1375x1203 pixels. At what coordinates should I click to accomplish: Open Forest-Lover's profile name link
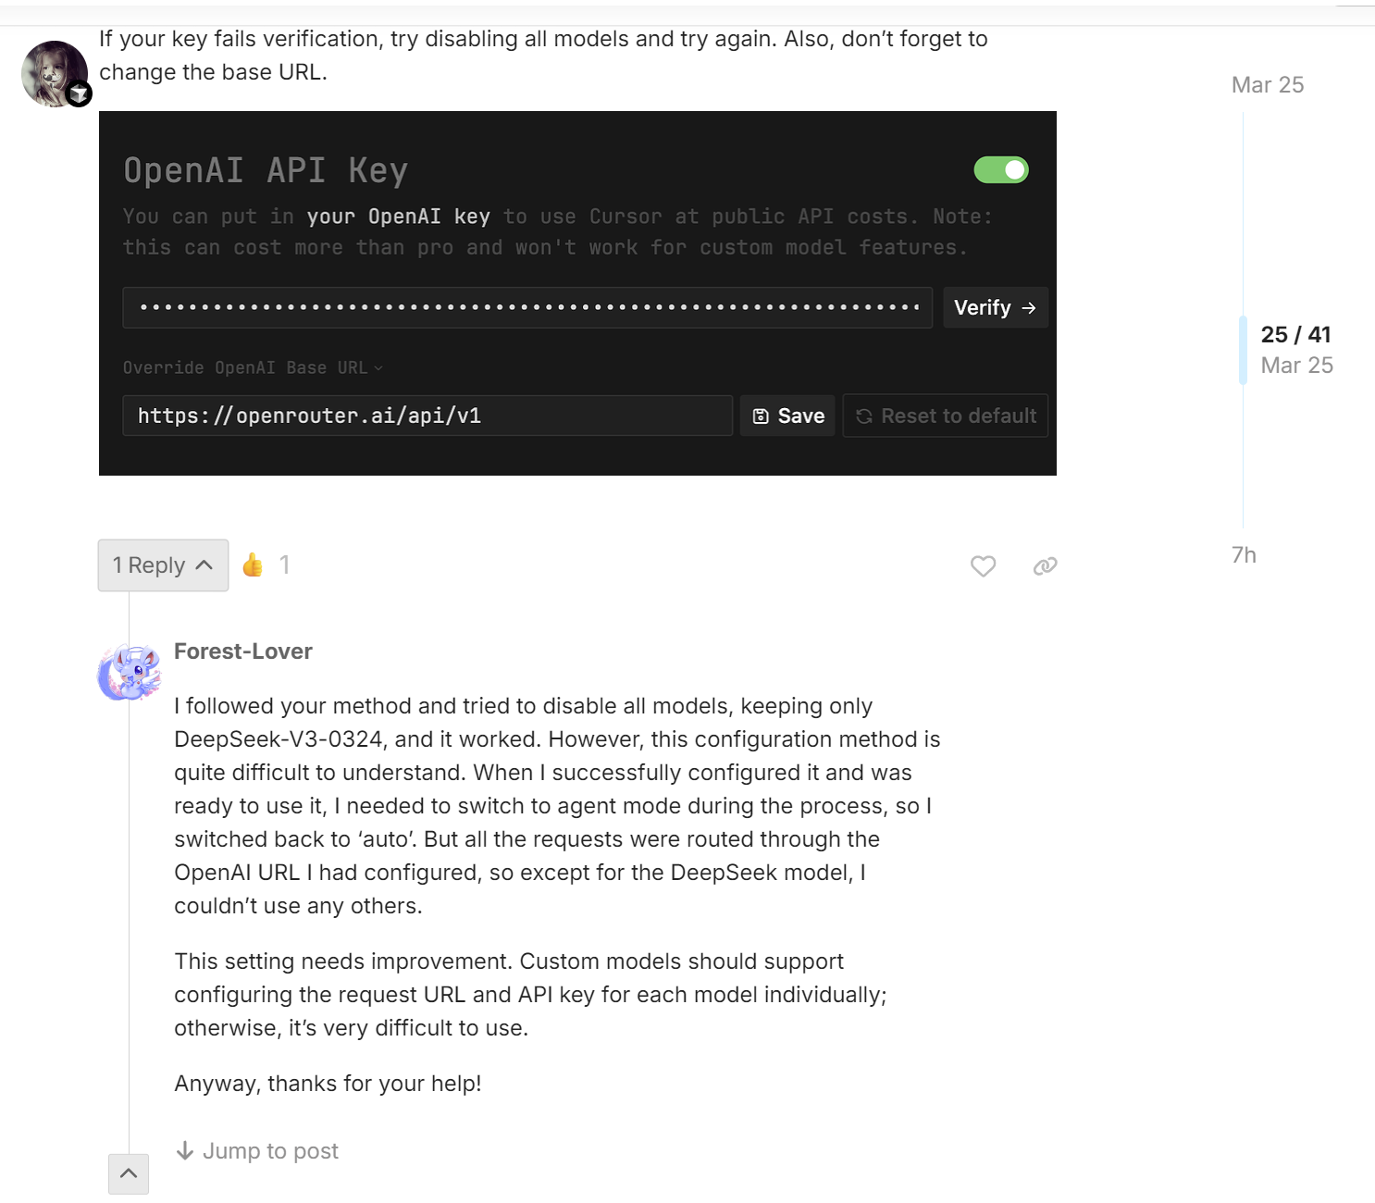[x=243, y=651]
